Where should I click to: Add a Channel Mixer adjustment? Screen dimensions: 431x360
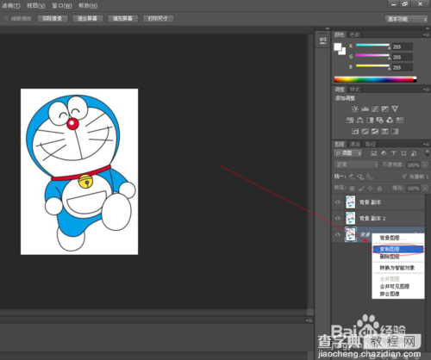(390, 120)
